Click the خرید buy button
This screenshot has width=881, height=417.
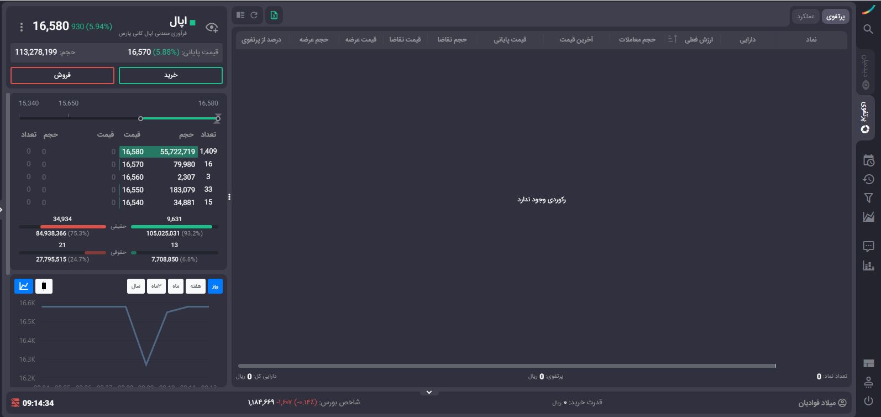[171, 75]
